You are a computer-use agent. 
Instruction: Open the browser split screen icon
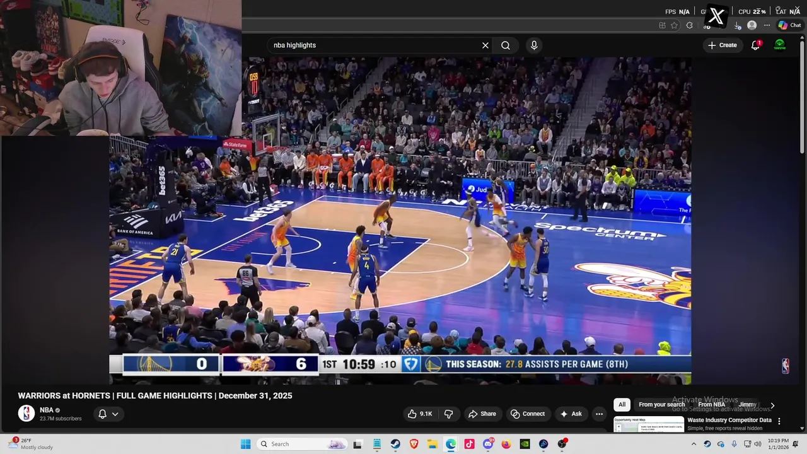[662, 25]
